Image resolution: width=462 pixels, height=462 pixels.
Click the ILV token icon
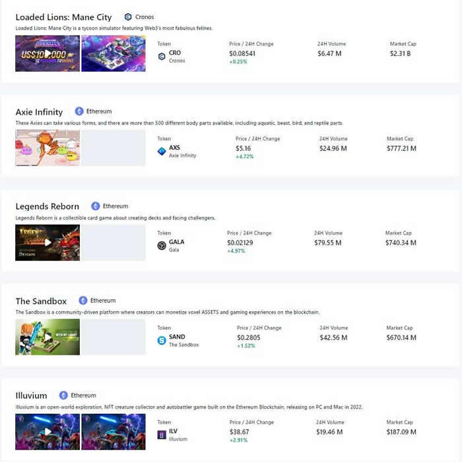click(x=162, y=435)
